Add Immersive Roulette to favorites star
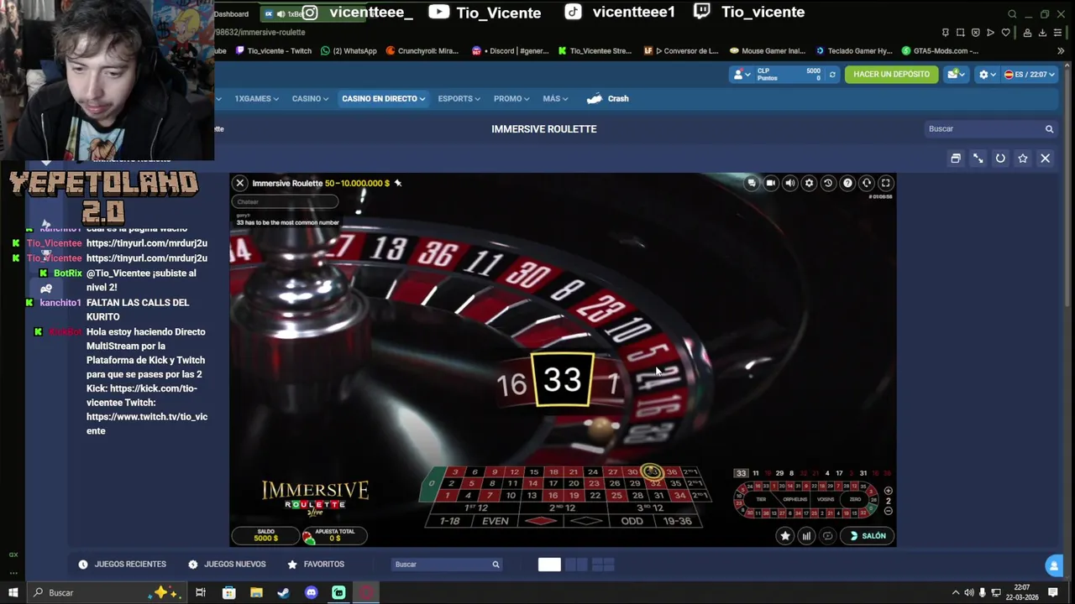This screenshot has width=1075, height=604. pyautogui.click(x=1023, y=159)
